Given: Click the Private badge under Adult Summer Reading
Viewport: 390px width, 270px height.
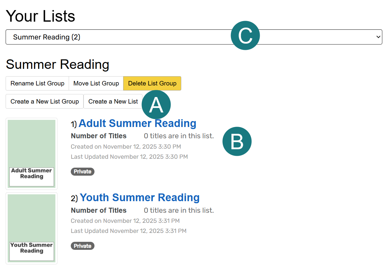Looking at the screenshot, I should click(82, 171).
